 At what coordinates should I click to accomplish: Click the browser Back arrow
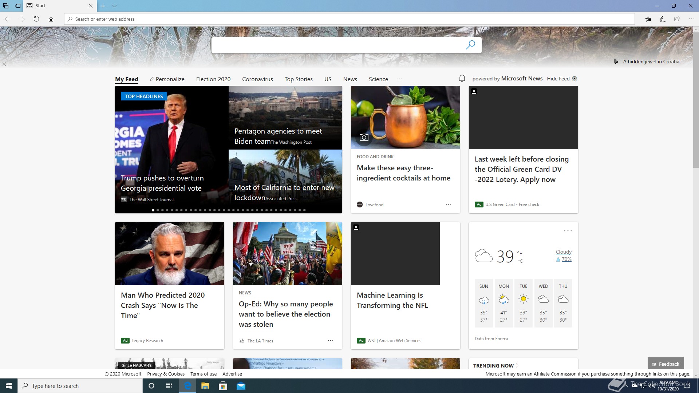click(x=7, y=19)
